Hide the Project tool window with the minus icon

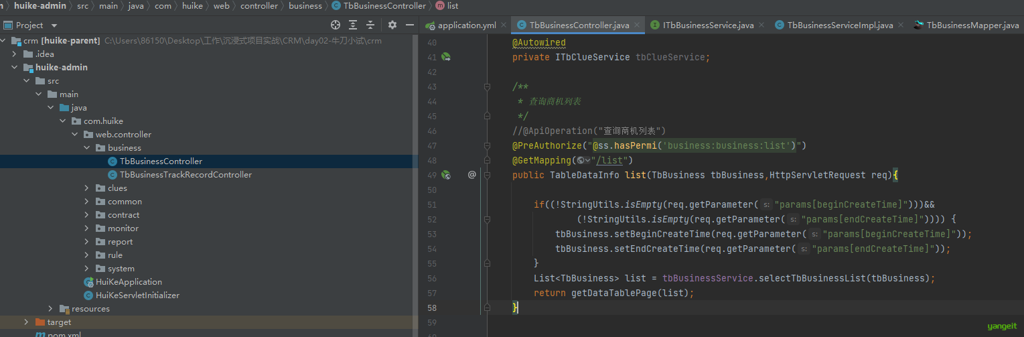(x=410, y=25)
